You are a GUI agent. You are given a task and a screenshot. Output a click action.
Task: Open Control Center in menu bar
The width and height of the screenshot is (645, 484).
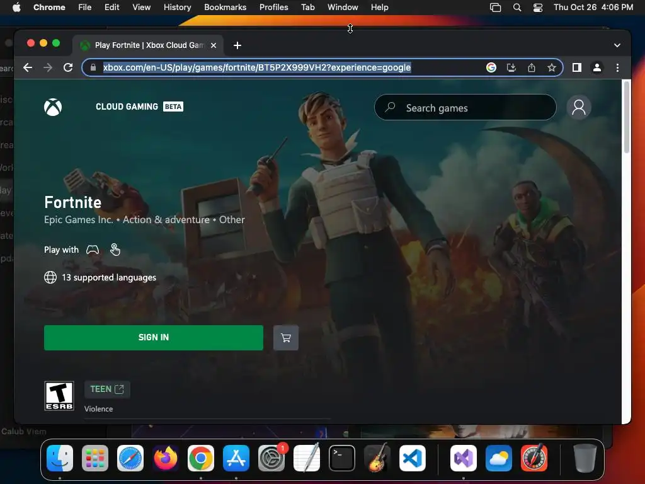point(538,8)
